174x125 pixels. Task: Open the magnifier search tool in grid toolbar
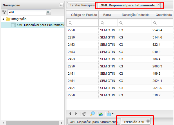pyautogui.click(x=93, y=114)
